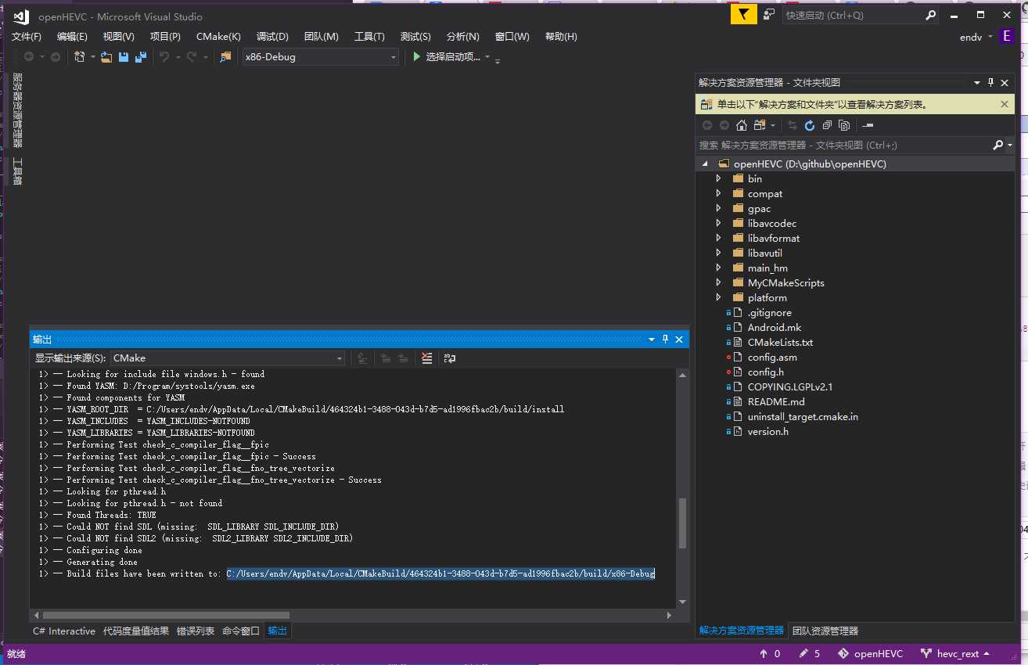Expand the libavcodec folder

click(x=718, y=224)
